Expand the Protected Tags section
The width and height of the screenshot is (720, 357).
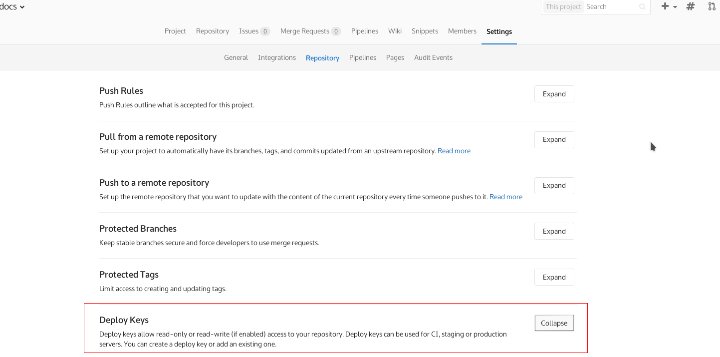[x=554, y=277]
